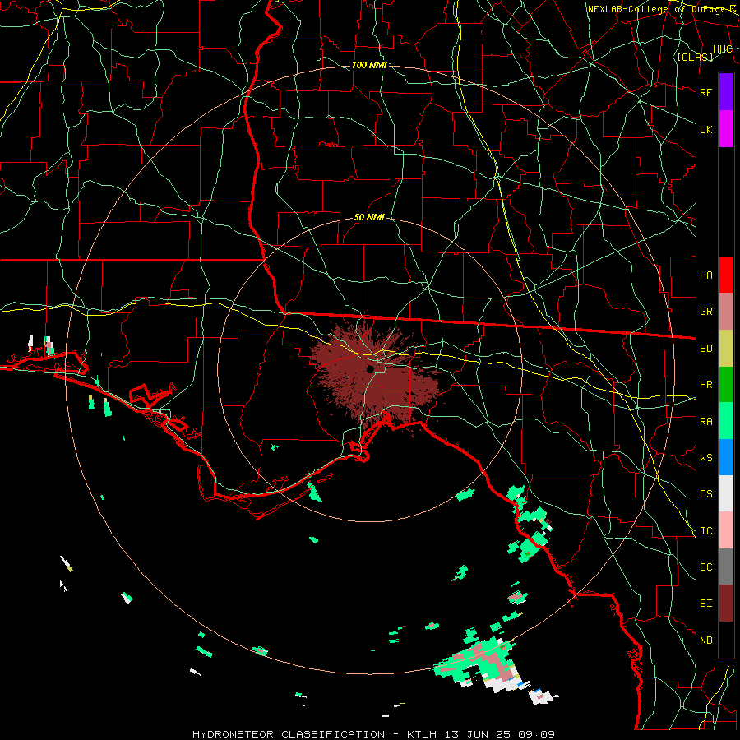Click the 'GC' legend label
Viewport: 740px width, 740px height.
pos(705,567)
